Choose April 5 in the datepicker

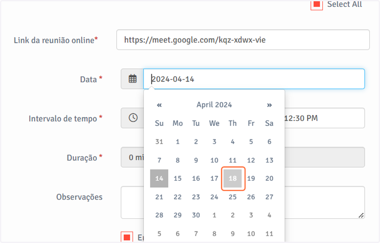tap(251, 142)
